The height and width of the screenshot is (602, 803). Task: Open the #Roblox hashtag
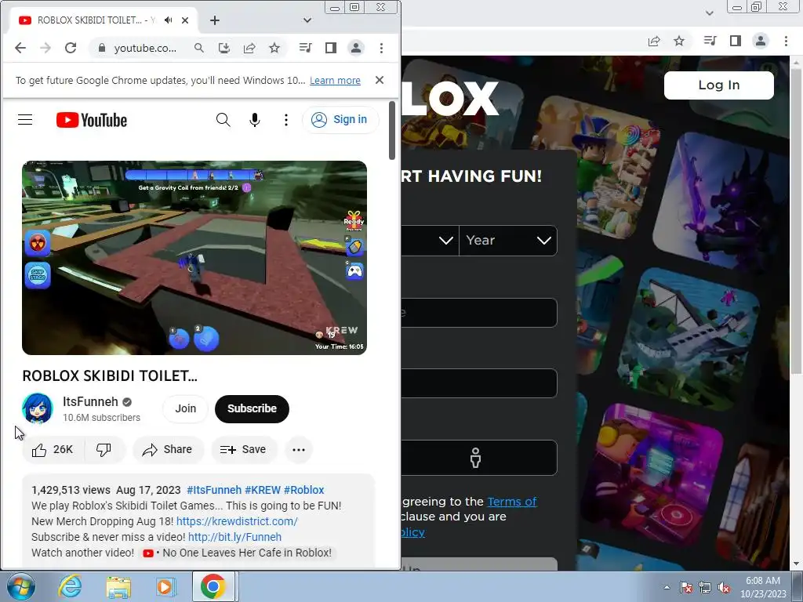pos(304,490)
